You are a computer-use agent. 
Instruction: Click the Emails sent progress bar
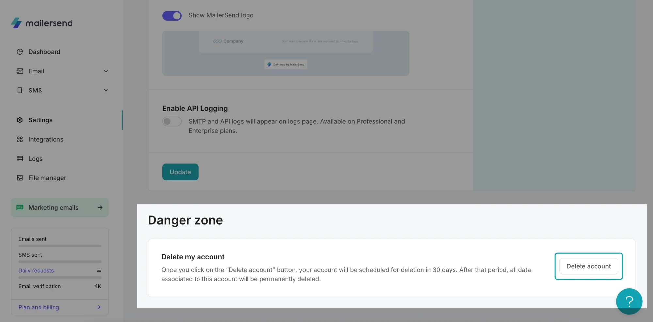(60, 246)
